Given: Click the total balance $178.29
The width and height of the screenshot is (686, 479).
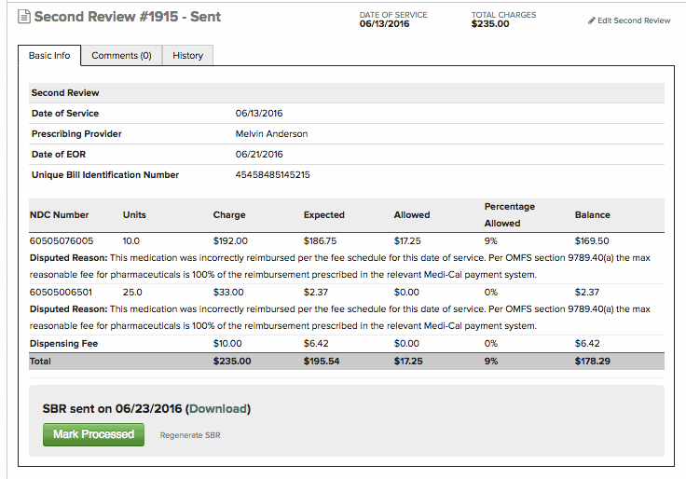Looking at the screenshot, I should coord(592,361).
